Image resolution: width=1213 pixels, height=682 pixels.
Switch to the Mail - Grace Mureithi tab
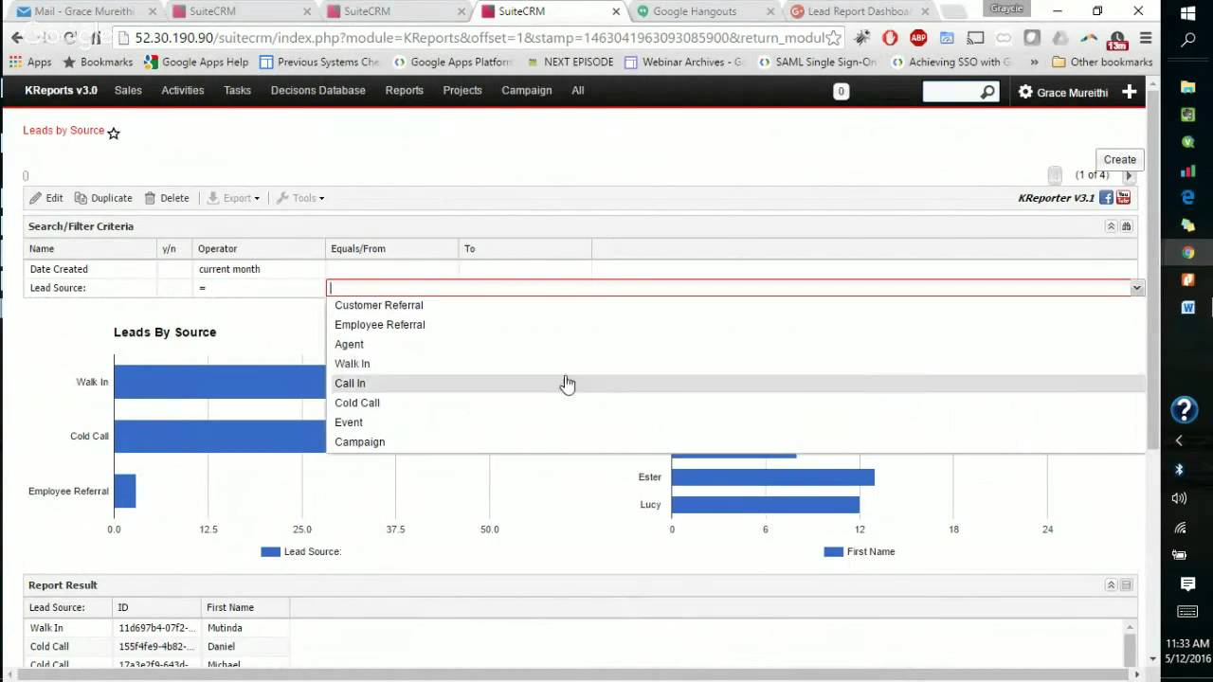coord(86,11)
